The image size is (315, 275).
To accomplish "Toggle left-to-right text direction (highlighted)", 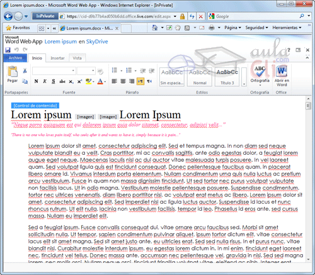I will pyautogui.click(x=140, y=81).
